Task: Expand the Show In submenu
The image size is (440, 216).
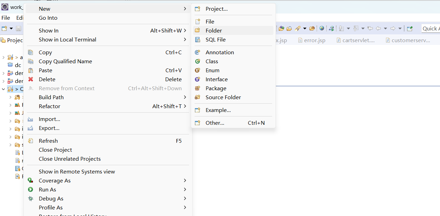Action: pos(104,30)
